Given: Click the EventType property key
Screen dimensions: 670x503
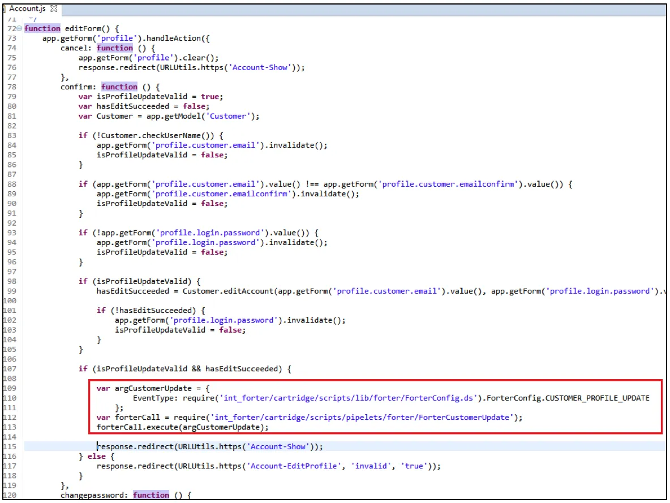Looking at the screenshot, I should [155, 398].
